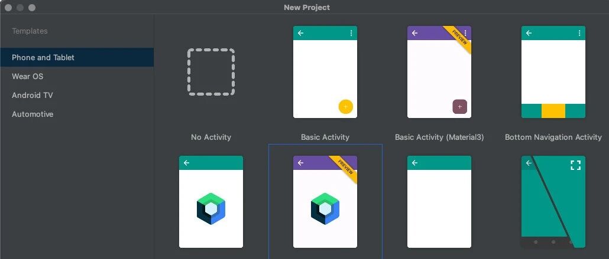Select the No Activity dashed square template
The width and height of the screenshot is (609, 259).
click(211, 72)
